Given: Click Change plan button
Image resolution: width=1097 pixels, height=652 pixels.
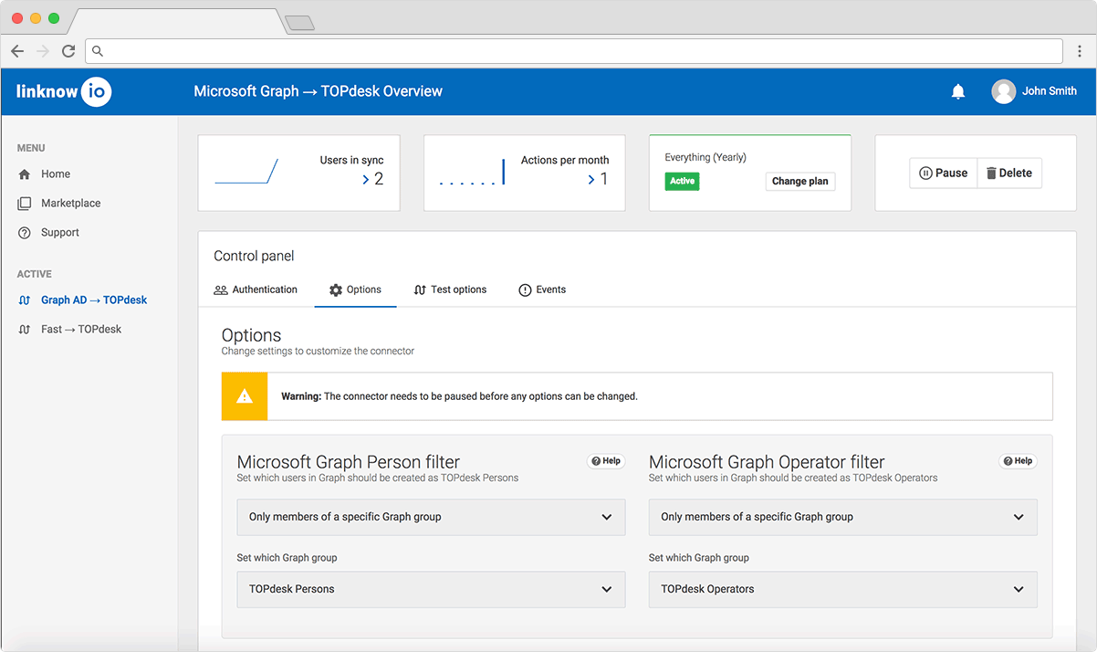Looking at the screenshot, I should pos(800,181).
